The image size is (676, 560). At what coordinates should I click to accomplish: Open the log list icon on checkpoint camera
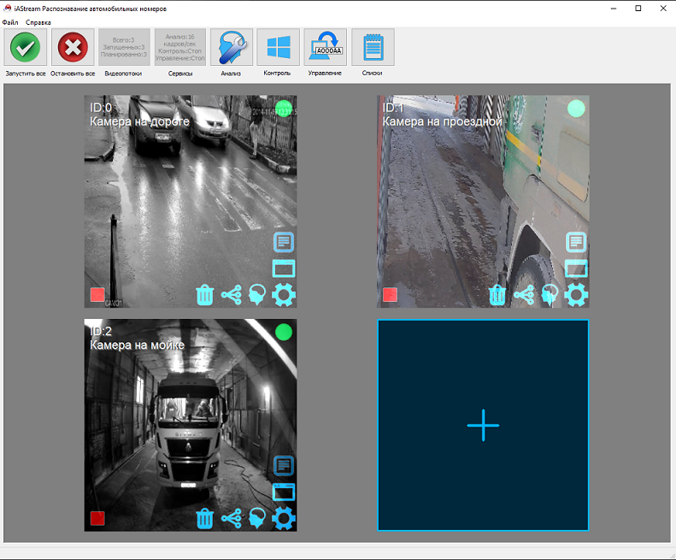(576, 242)
